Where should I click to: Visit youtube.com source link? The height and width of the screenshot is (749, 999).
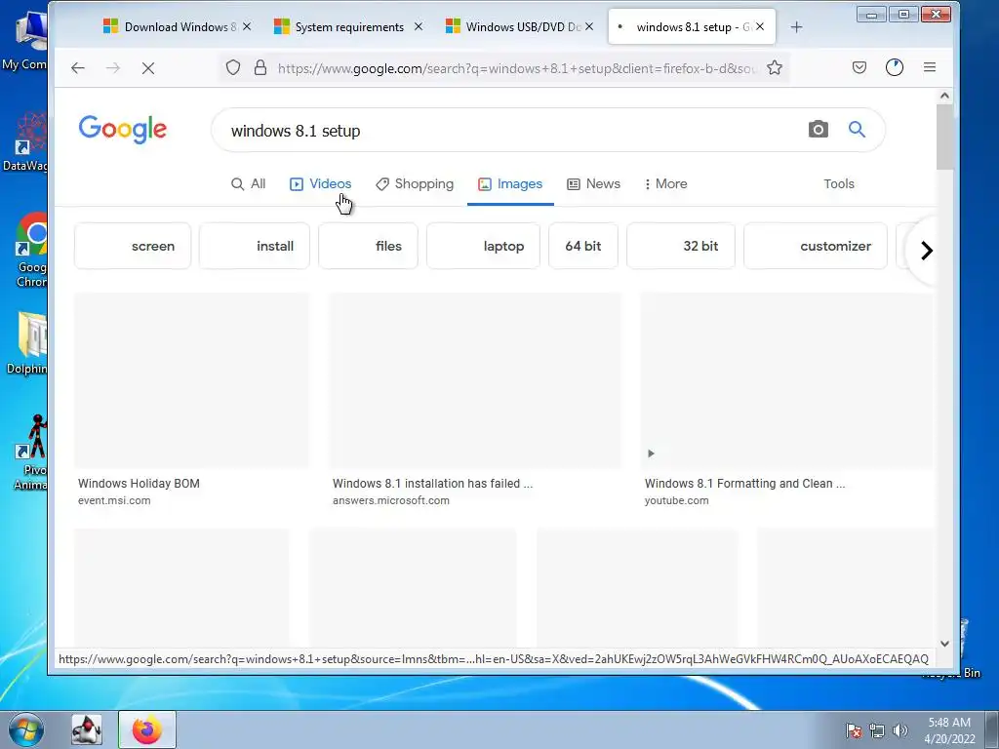[677, 500]
